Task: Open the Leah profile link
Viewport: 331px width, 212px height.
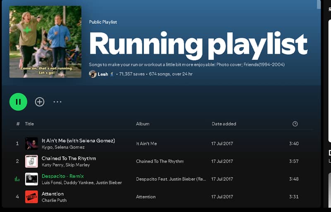Action: (103, 74)
